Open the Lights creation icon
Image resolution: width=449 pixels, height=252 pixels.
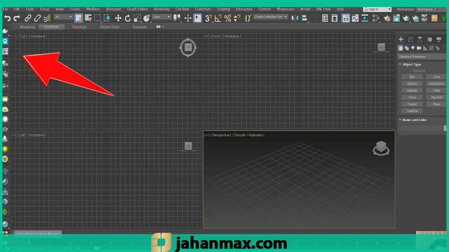pos(413,48)
